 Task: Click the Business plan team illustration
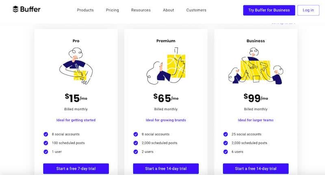256,66
